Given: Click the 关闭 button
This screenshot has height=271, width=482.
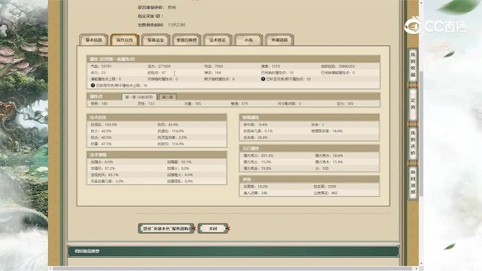Looking at the screenshot, I should click(213, 229).
